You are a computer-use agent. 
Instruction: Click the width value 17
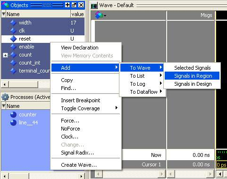(x=73, y=23)
